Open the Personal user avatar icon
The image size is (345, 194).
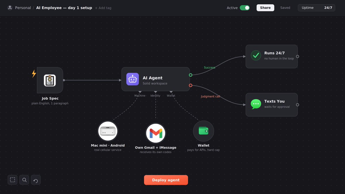(x=10, y=8)
